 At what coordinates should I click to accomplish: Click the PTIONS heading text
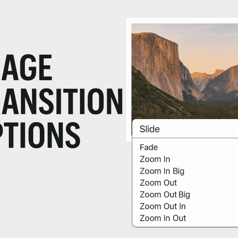coord(40,135)
